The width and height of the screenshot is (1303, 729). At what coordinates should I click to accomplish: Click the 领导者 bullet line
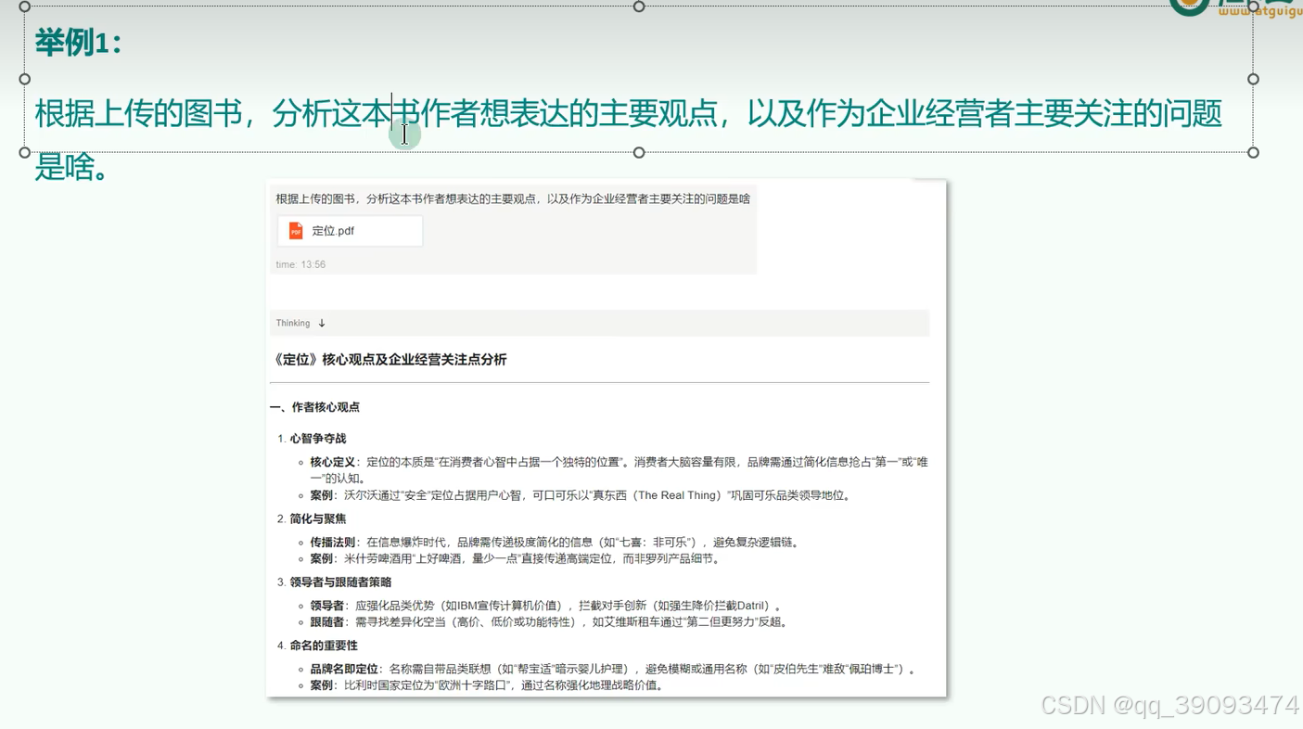coord(547,606)
